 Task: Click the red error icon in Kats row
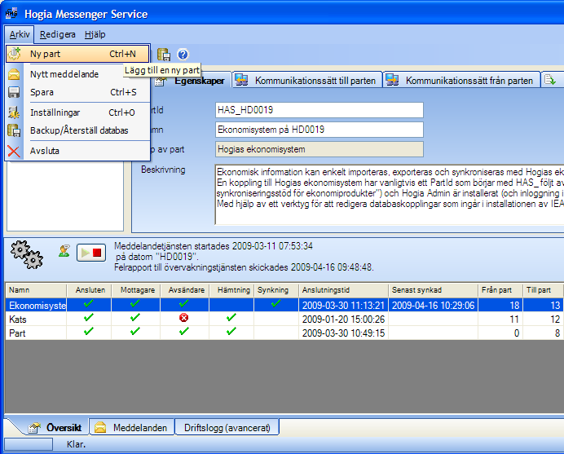184,318
